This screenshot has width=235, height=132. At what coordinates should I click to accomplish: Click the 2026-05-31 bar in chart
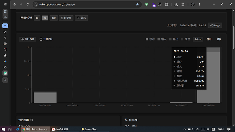[45, 97]
